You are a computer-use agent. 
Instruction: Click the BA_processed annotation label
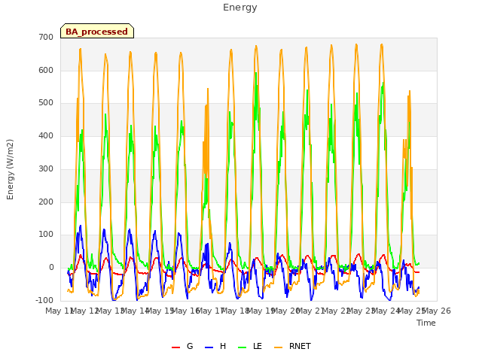[97, 32]
